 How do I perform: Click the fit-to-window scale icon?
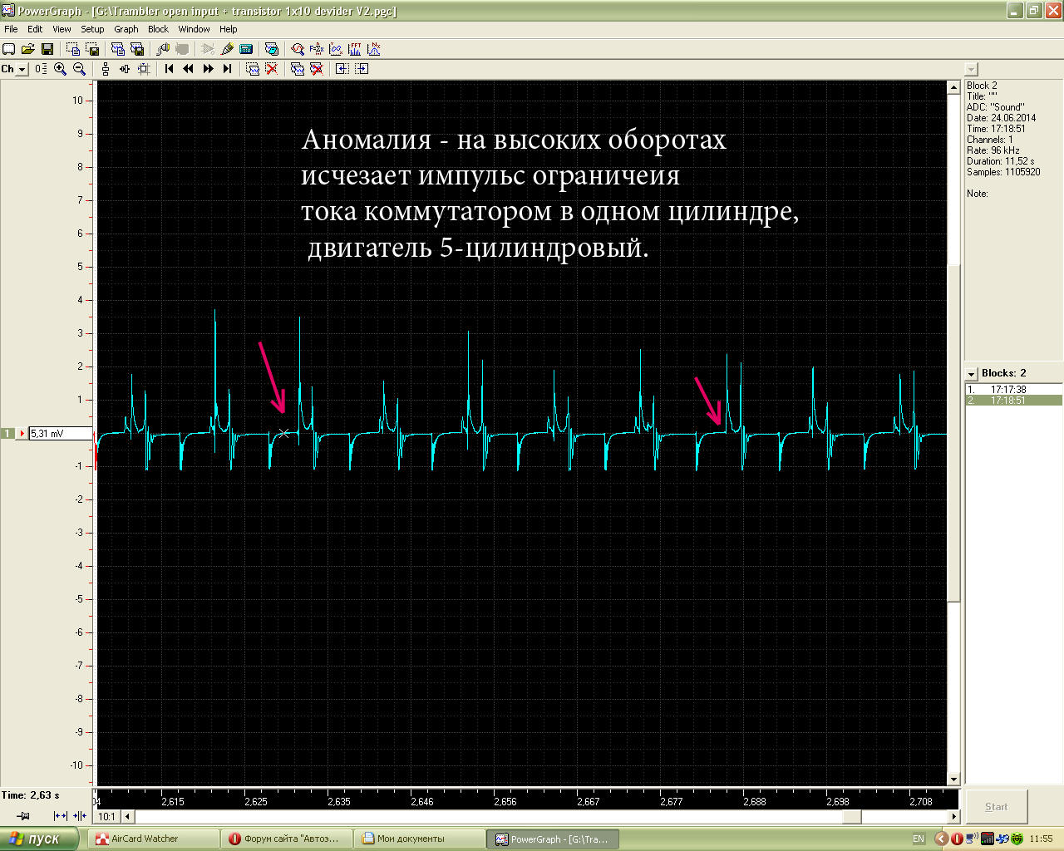point(144,69)
